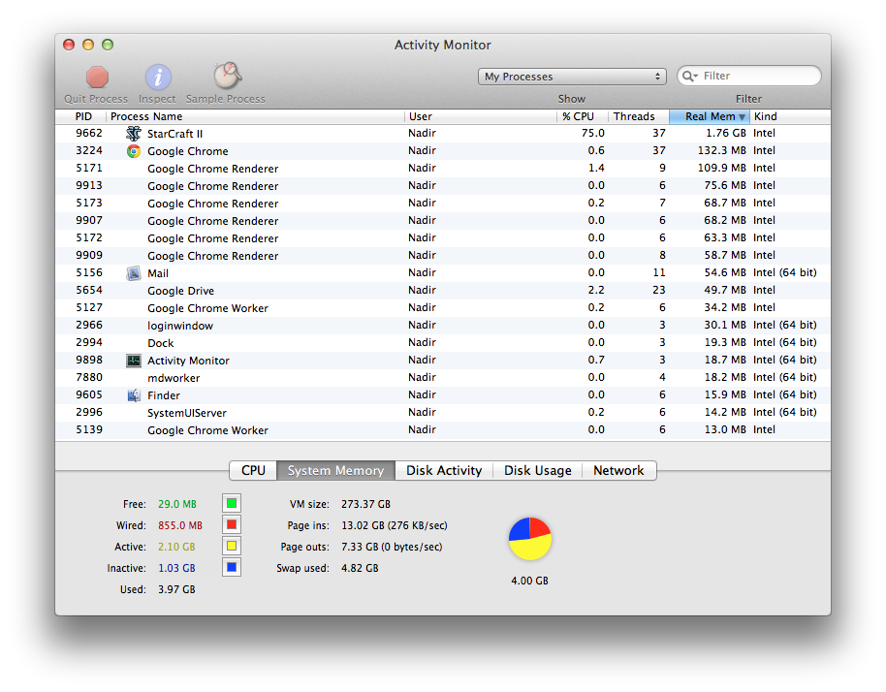The width and height of the screenshot is (886, 692).
Task: Select the Dock process row
Action: (x=443, y=343)
